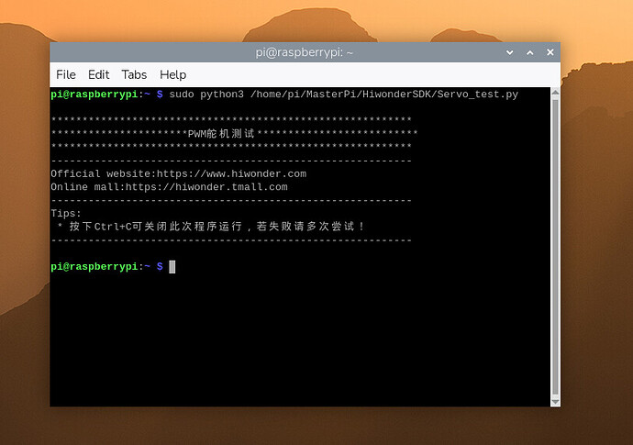633x445 pixels.
Task: Click the terminal cursor at the empty prompt
Action: coord(172,267)
